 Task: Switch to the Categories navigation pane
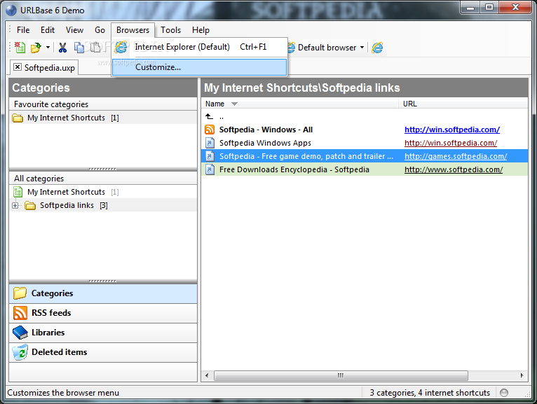pos(103,293)
